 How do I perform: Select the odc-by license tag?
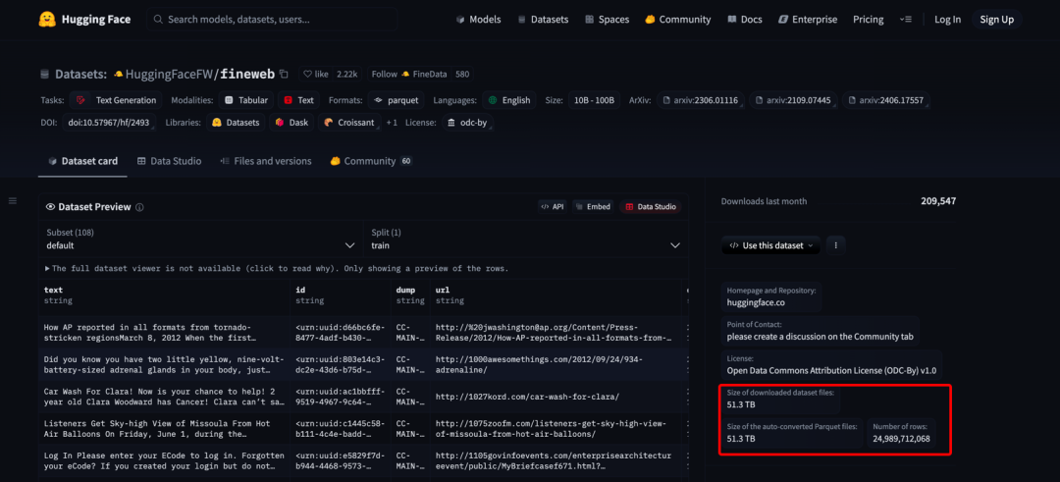pyautogui.click(x=468, y=123)
